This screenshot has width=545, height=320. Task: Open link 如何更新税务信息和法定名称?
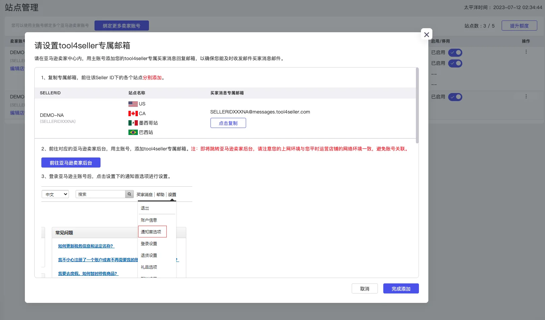(86, 246)
